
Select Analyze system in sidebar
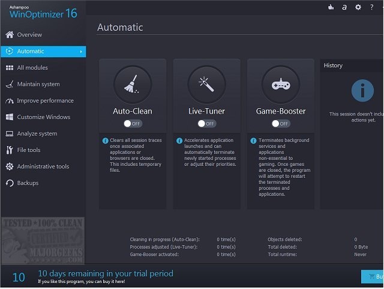point(43,133)
